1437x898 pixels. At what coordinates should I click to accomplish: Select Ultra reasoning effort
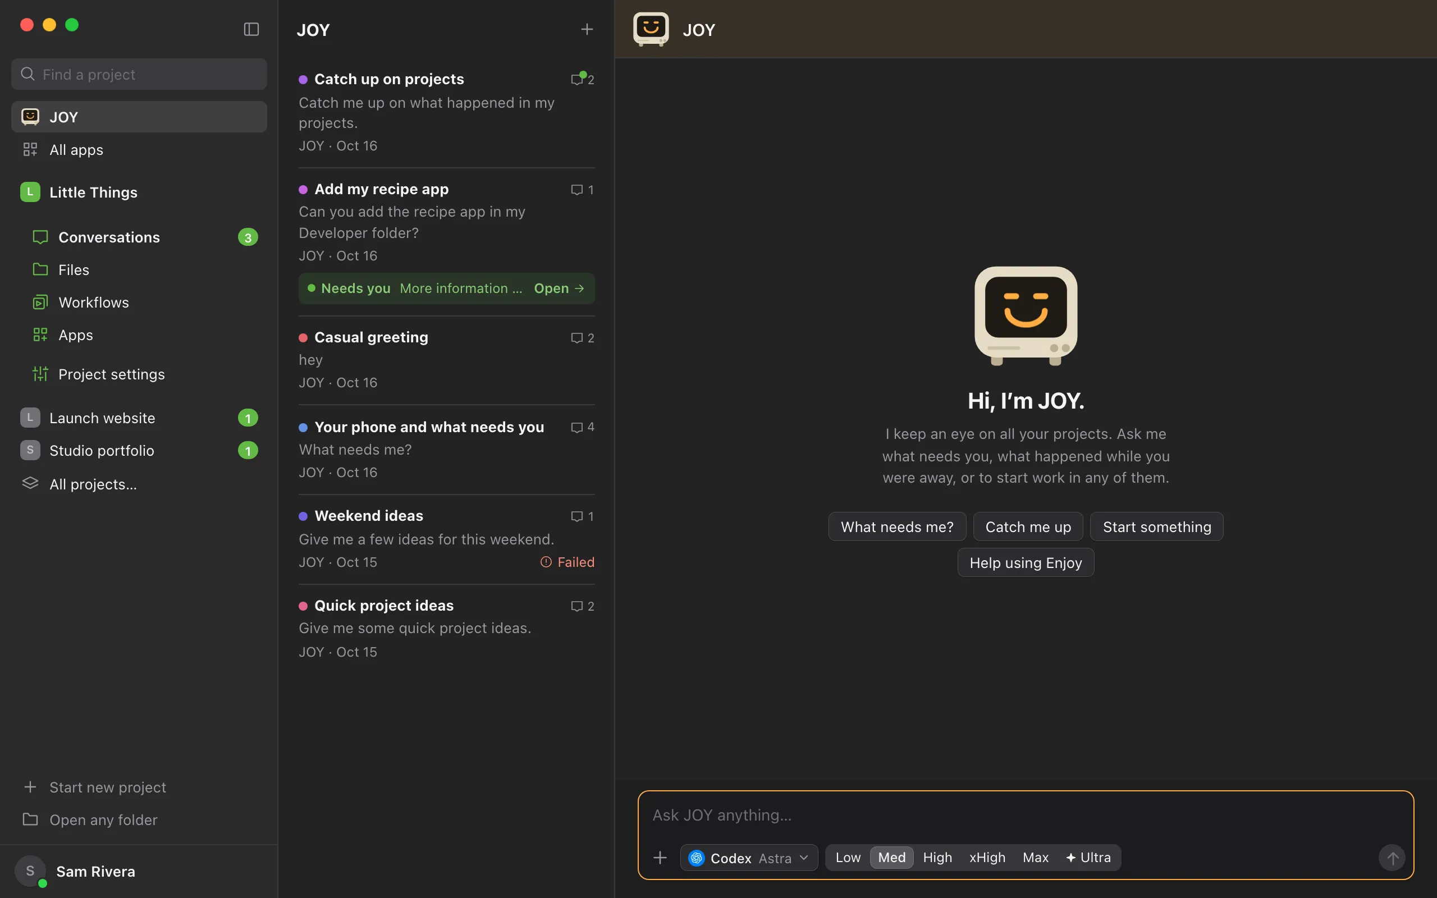click(1088, 858)
